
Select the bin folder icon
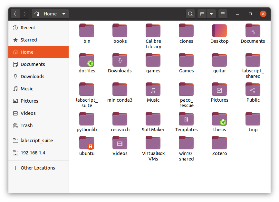pos(87,31)
